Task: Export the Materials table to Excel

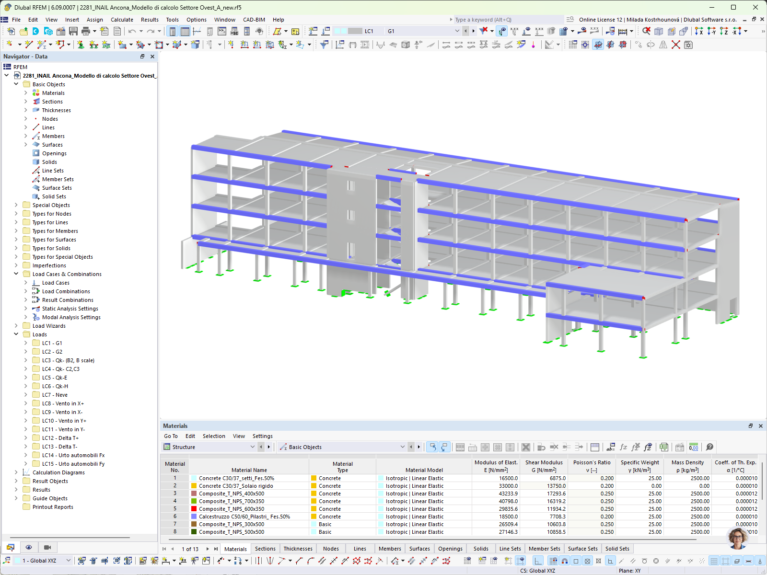Action: point(664,447)
